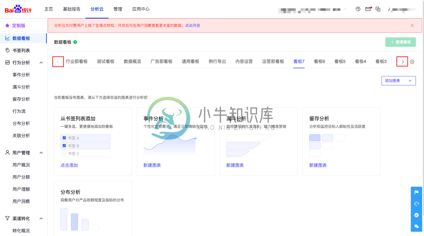Image resolution: width=424 pixels, height=236 pixels.
Task: Open the WeChat floating icon
Action: coord(417,226)
